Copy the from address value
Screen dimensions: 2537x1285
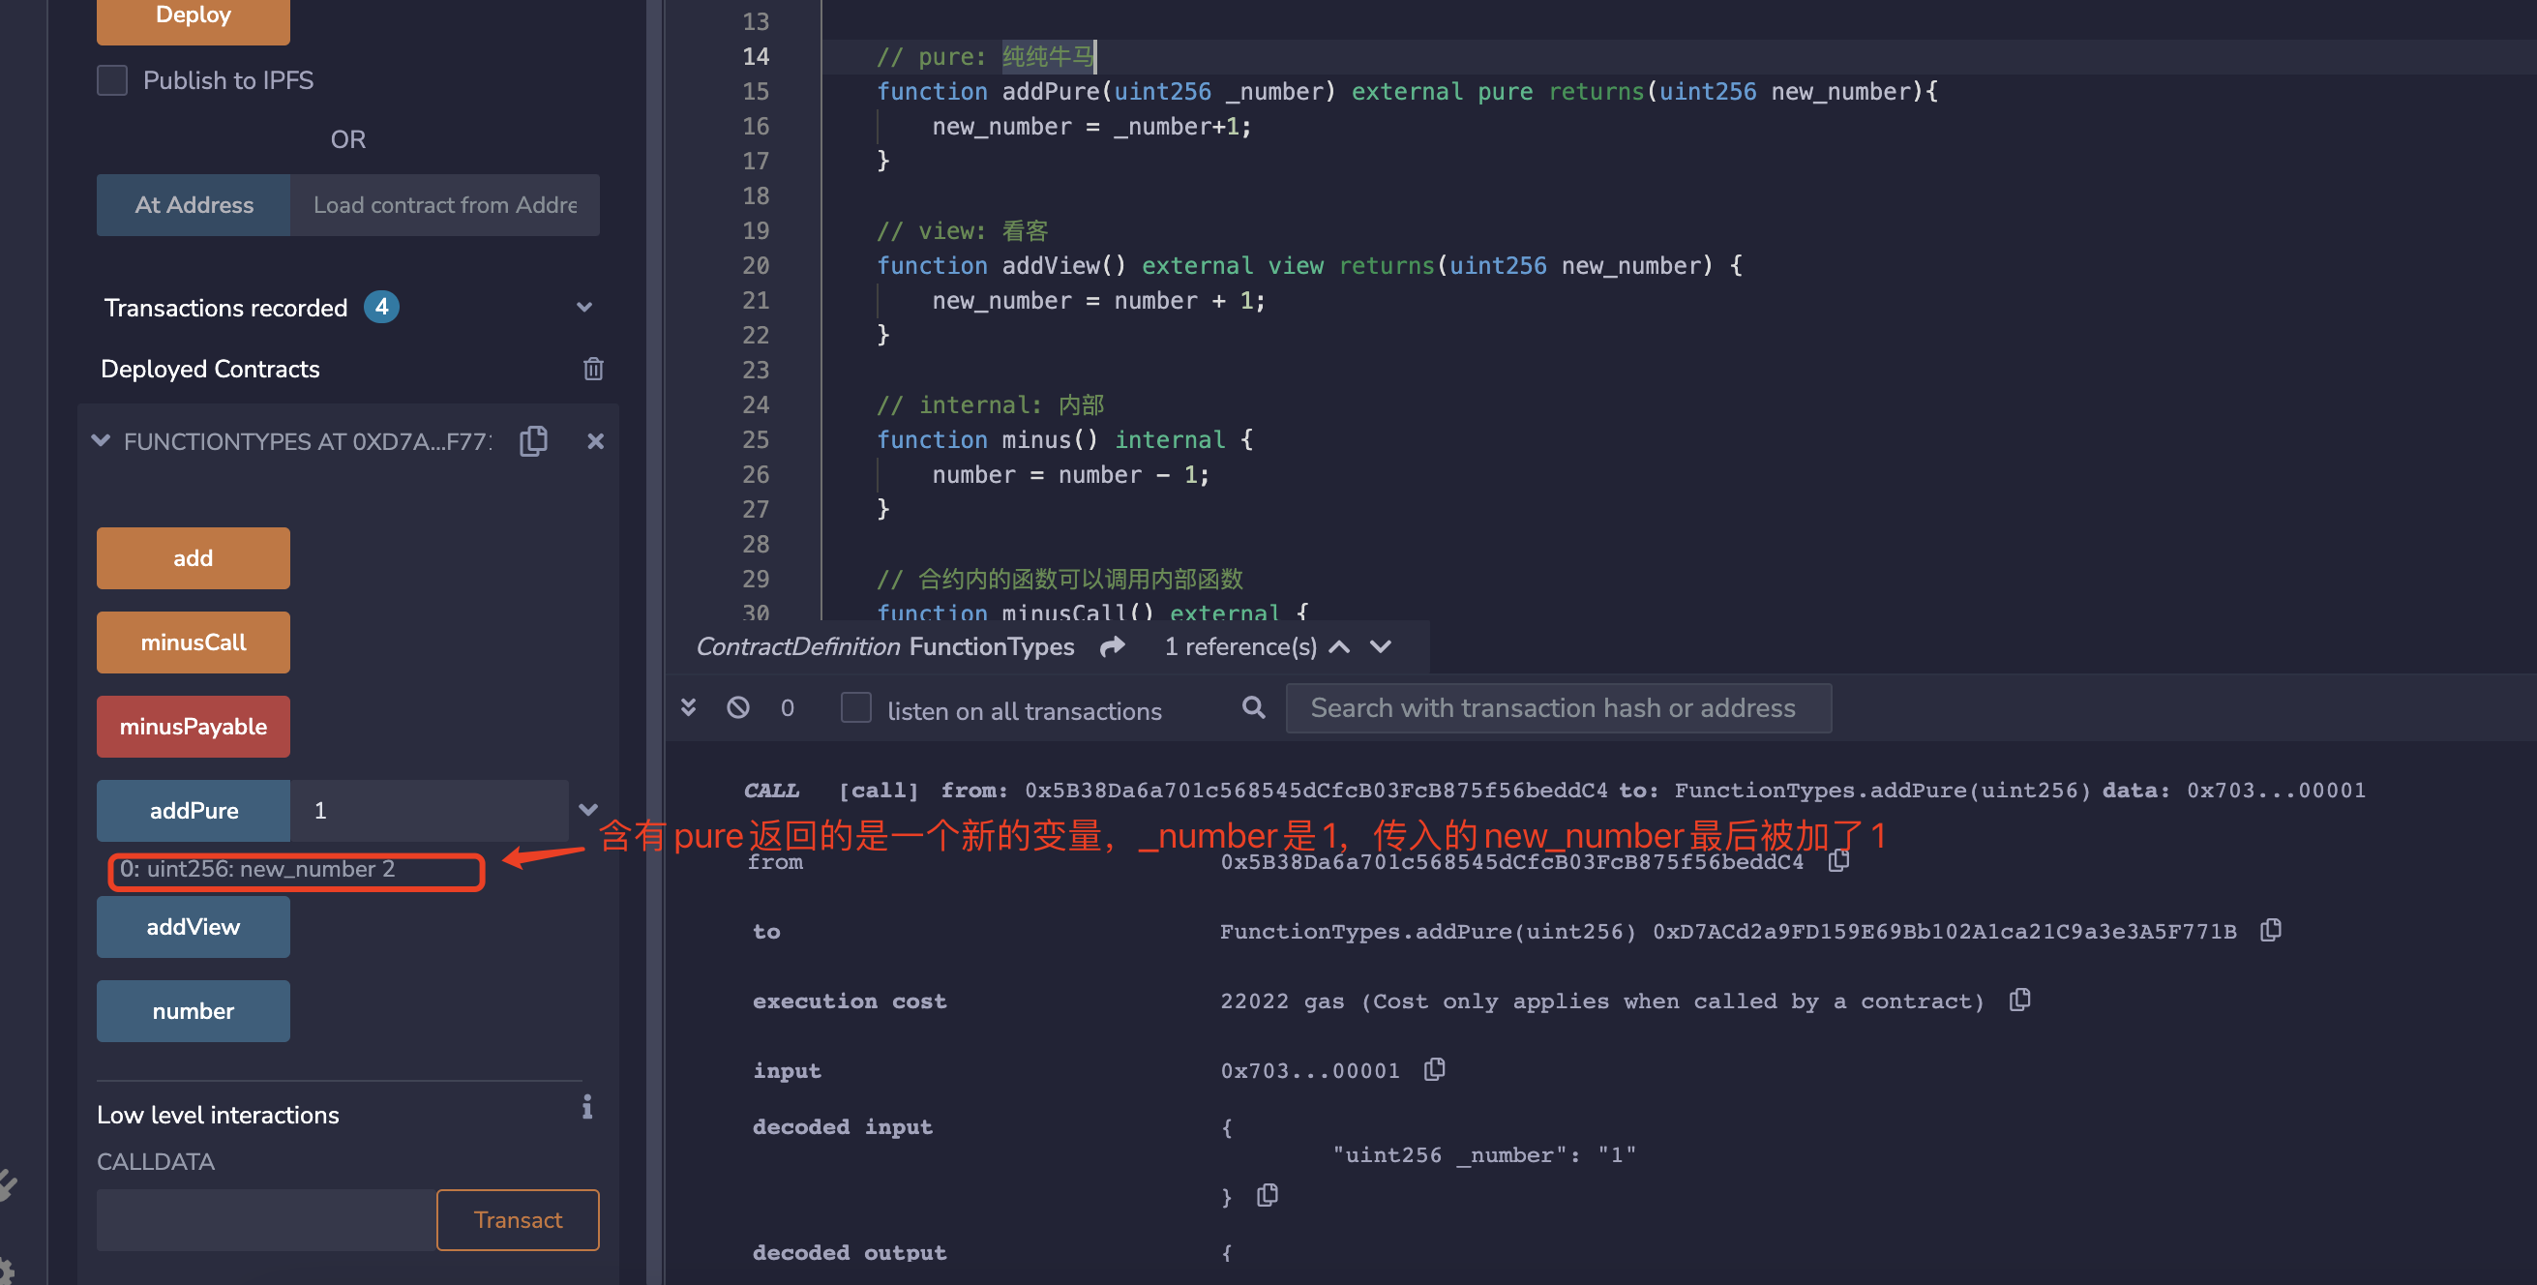tap(1837, 860)
